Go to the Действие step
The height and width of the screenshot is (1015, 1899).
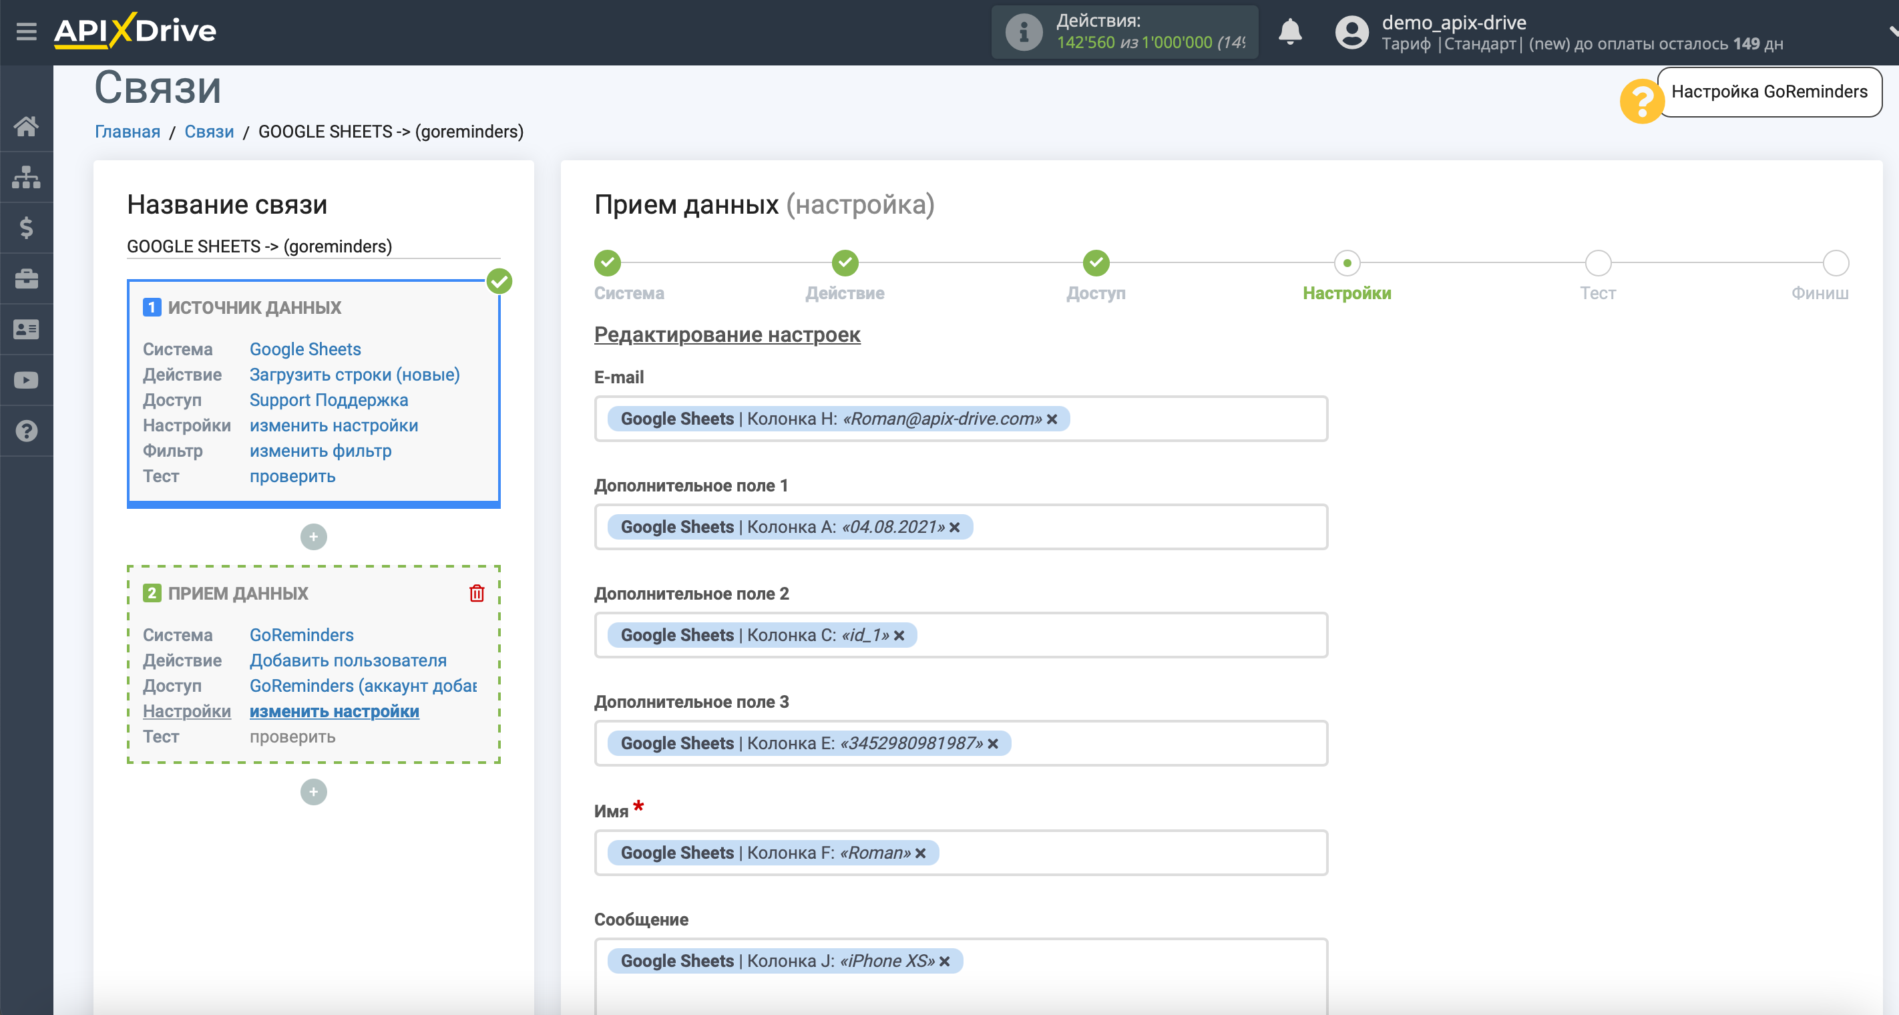pos(845,263)
